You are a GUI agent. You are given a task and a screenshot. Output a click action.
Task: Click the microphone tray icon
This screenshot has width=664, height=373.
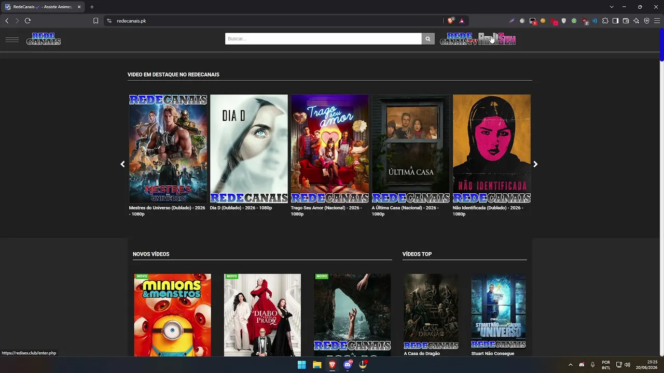coord(592,365)
